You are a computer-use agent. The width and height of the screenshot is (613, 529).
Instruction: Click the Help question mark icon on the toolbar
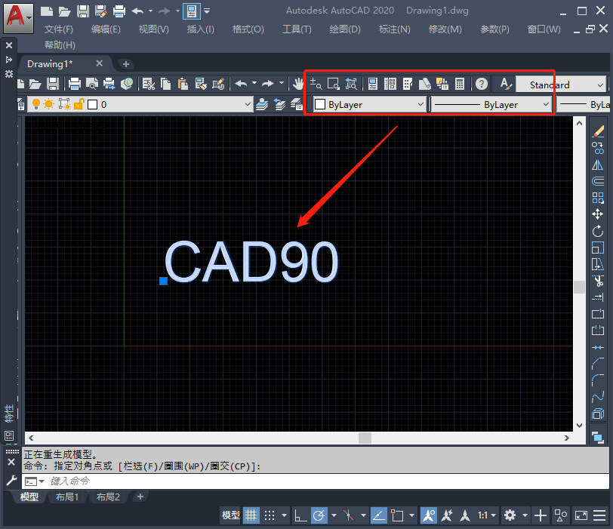[x=481, y=84]
